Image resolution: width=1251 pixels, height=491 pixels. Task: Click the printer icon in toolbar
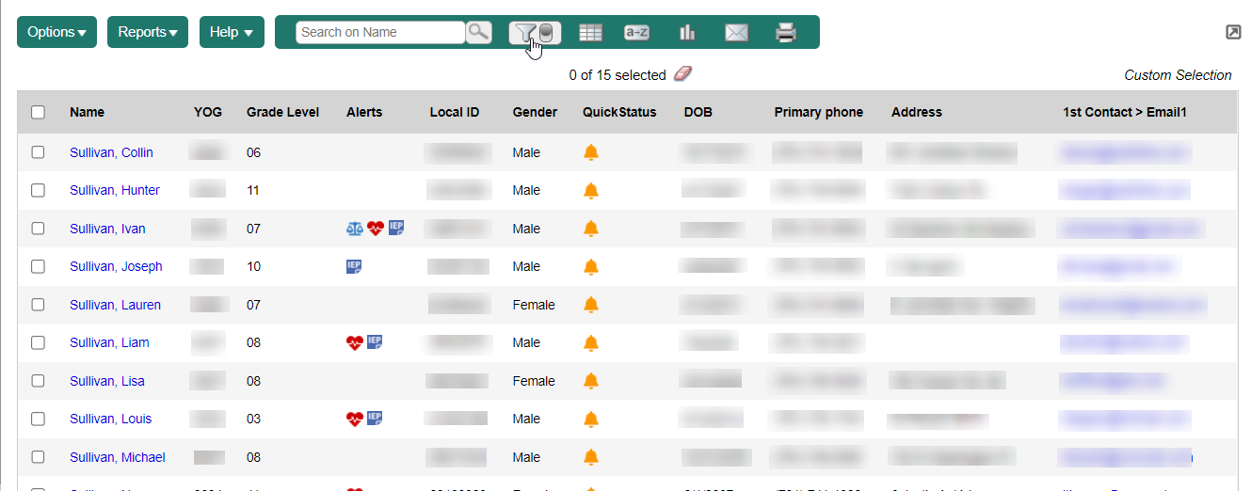coord(786,33)
